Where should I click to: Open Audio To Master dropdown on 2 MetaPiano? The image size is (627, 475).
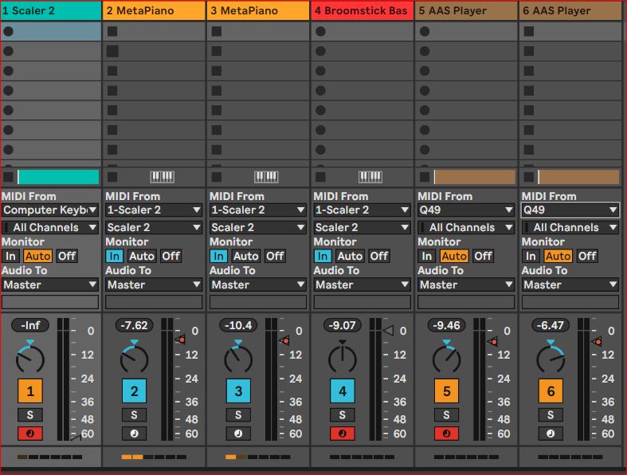(x=154, y=285)
